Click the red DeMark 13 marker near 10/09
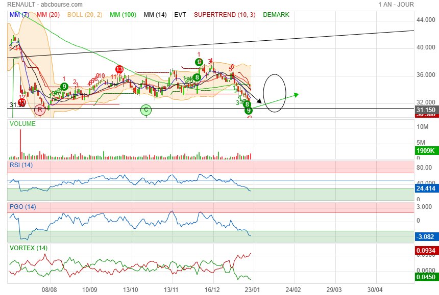The width and height of the screenshot is (439, 295). 119,69
